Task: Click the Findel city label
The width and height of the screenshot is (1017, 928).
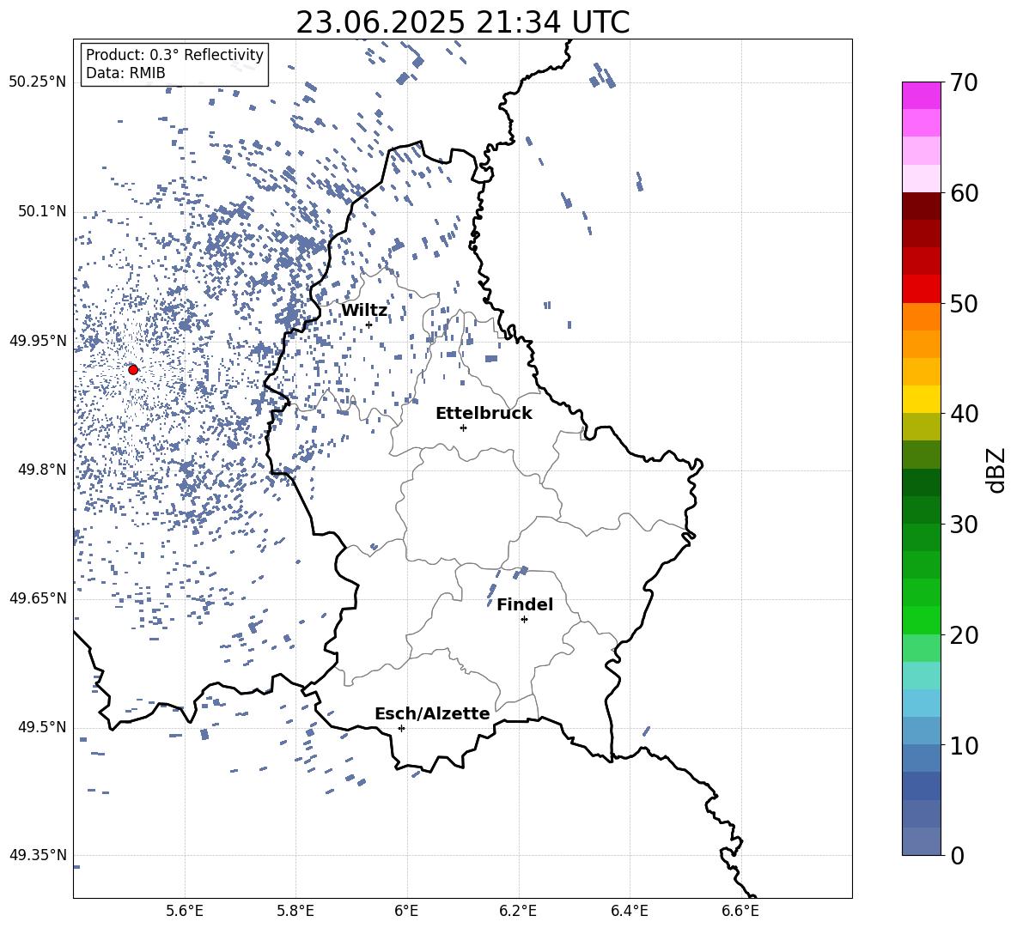Action: [525, 604]
